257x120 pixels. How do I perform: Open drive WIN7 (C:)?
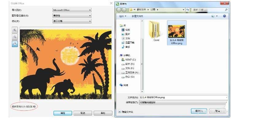129,60
